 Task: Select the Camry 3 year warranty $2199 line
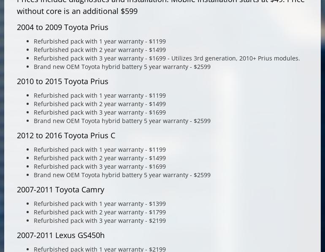pyautogui.click(x=100, y=221)
